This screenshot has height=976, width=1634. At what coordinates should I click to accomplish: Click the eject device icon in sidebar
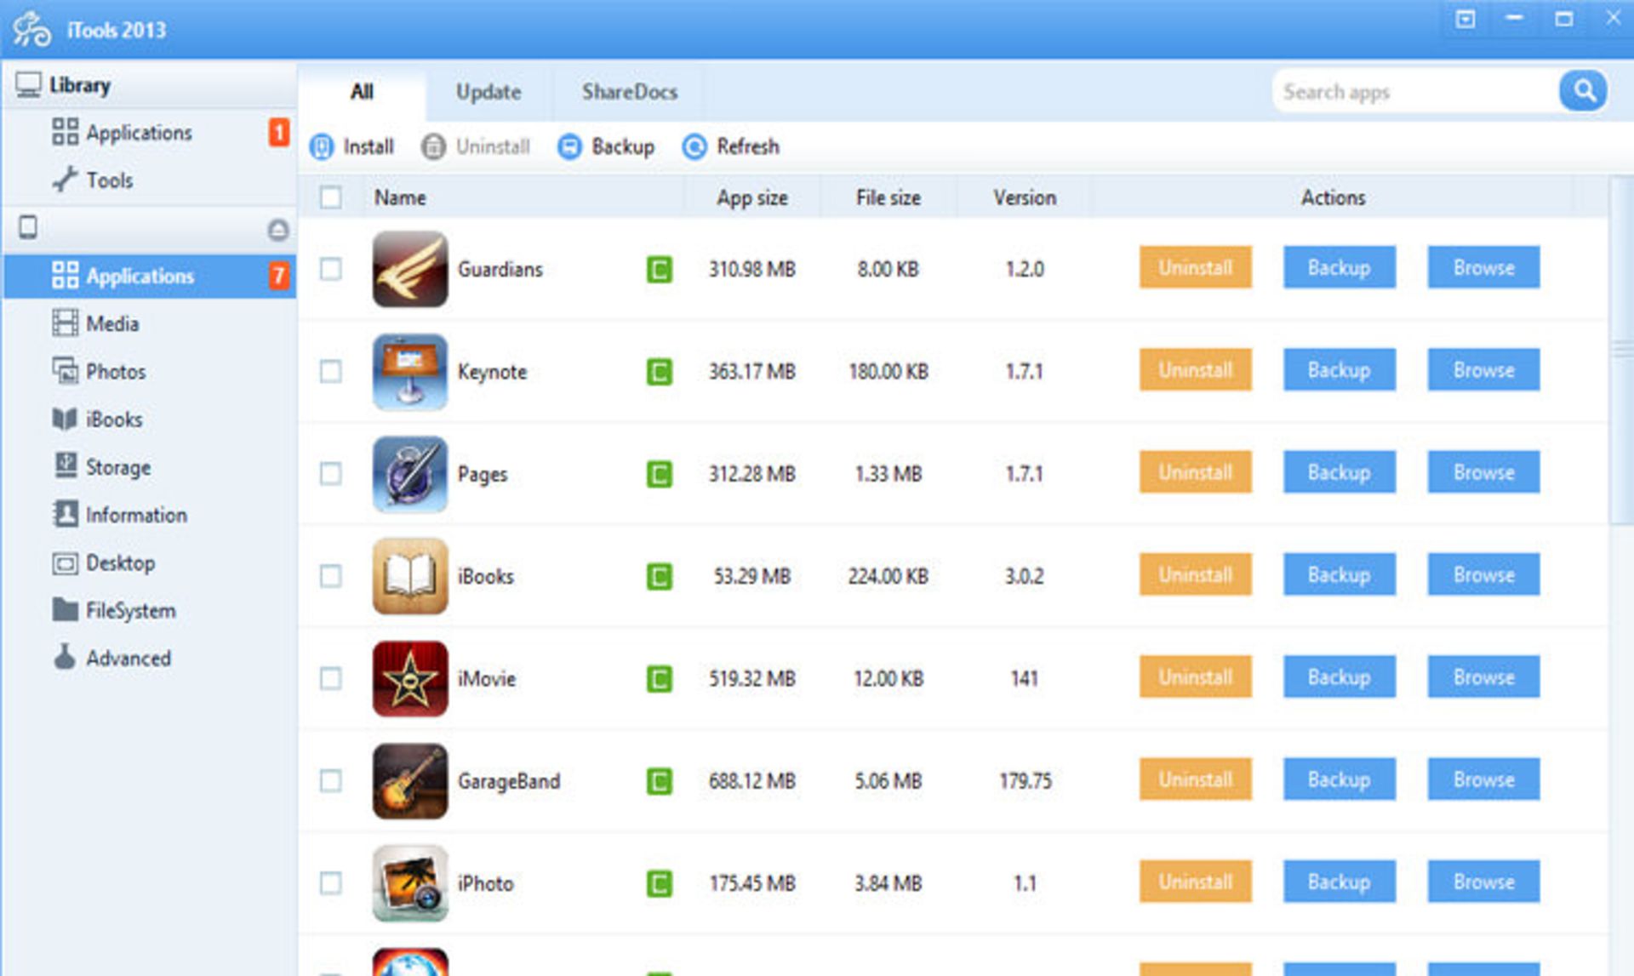coord(277,229)
